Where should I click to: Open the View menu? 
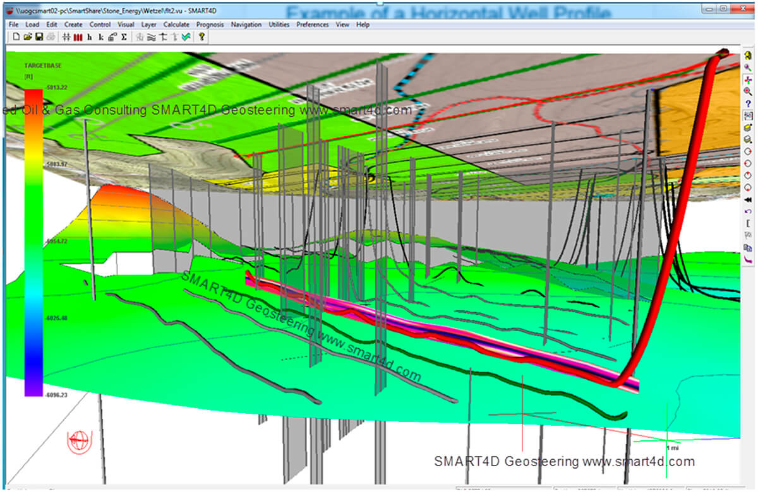[x=342, y=25]
